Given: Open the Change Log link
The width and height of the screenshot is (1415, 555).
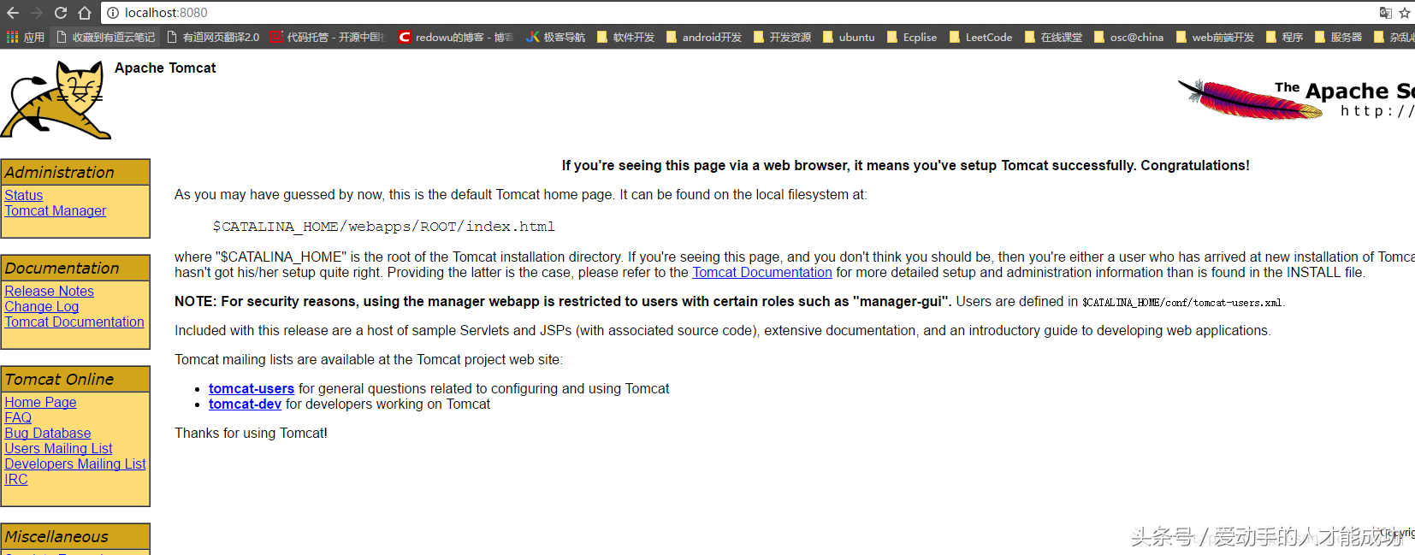Looking at the screenshot, I should point(41,307).
